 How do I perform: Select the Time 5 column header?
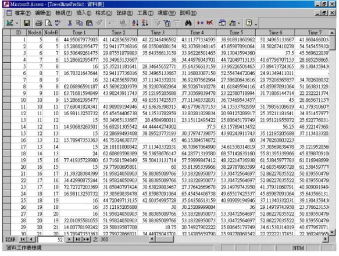click(x=236, y=33)
